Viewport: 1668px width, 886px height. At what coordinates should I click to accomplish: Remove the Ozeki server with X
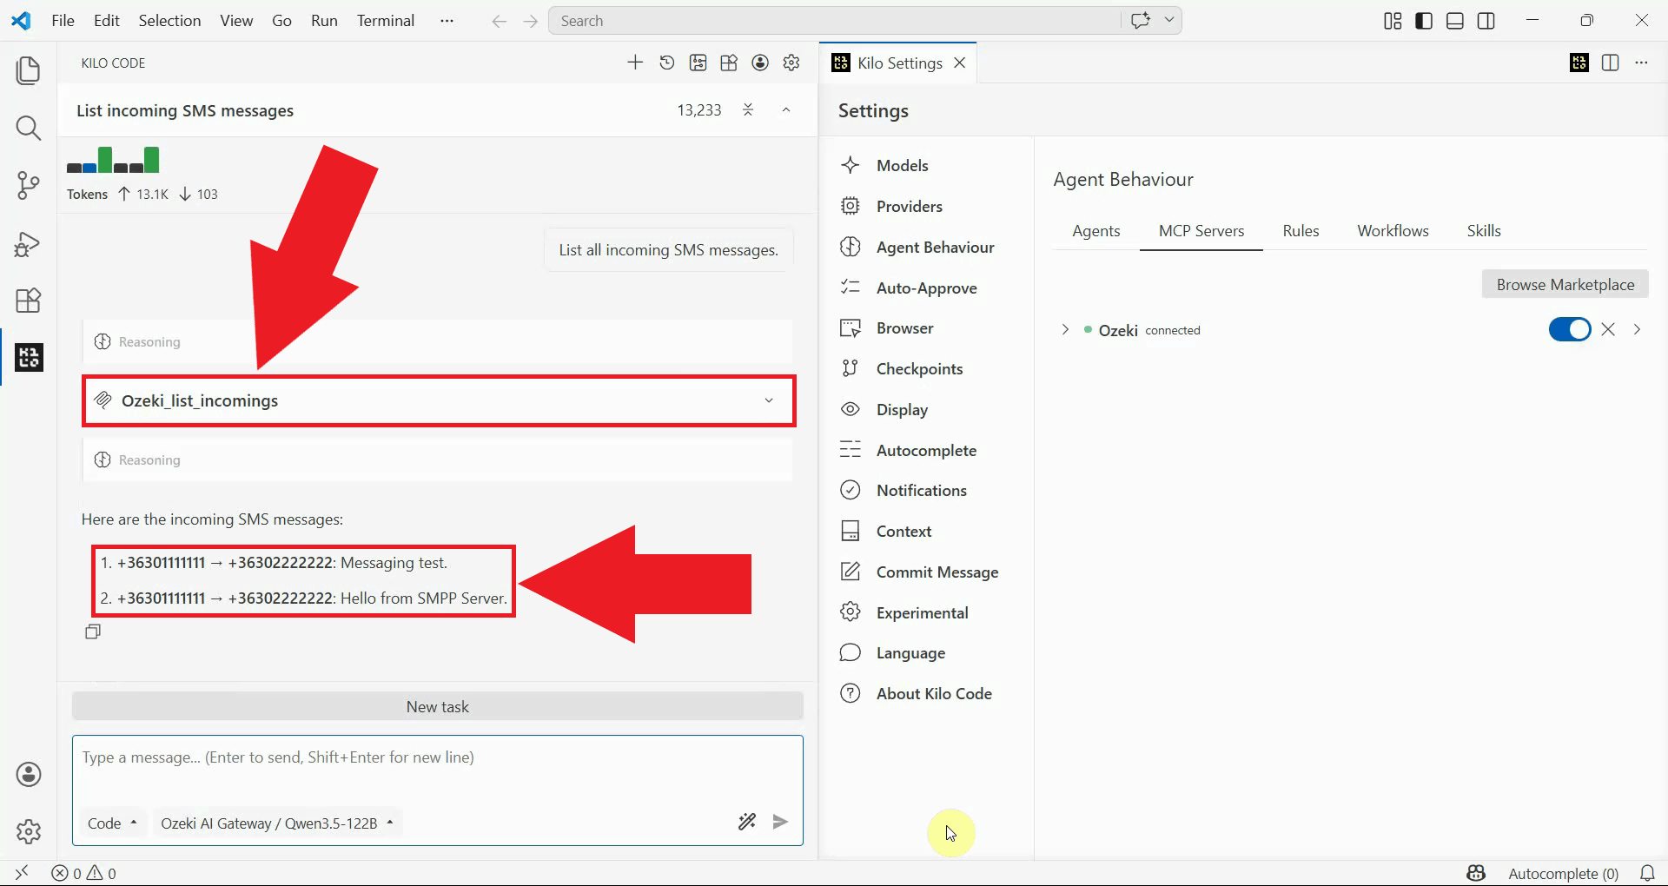click(x=1608, y=329)
